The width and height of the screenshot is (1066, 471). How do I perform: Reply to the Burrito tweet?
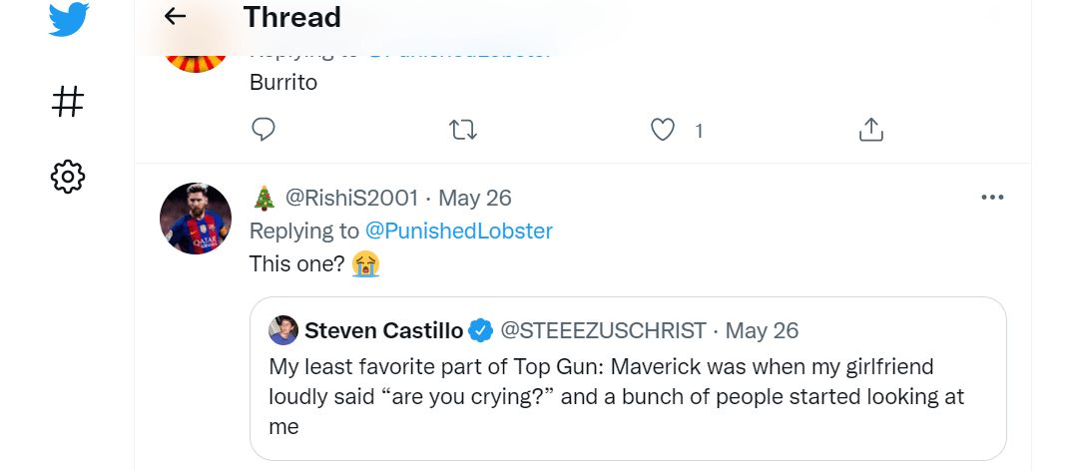point(264,130)
